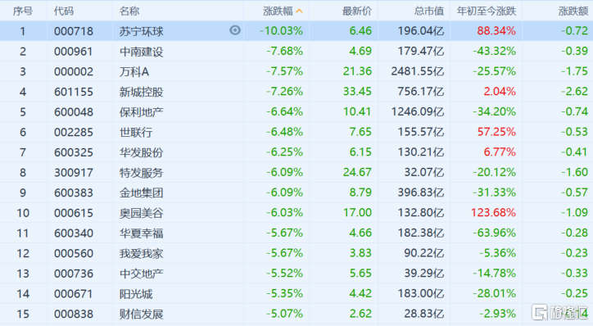Open stock 华夏幸福
Screen dimensions: 593x326
[x=141, y=233]
